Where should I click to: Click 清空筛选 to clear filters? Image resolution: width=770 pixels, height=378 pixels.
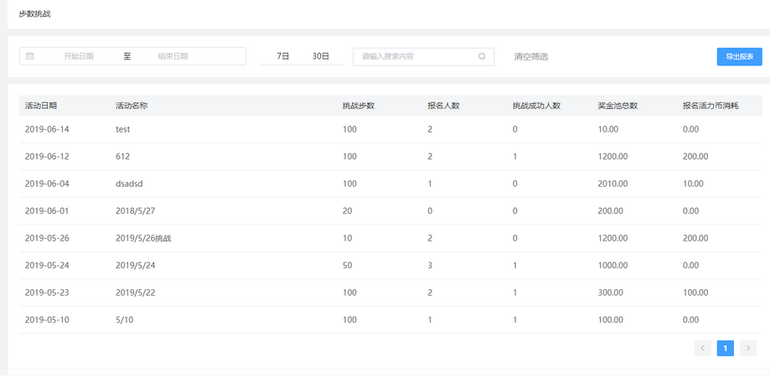click(x=530, y=56)
